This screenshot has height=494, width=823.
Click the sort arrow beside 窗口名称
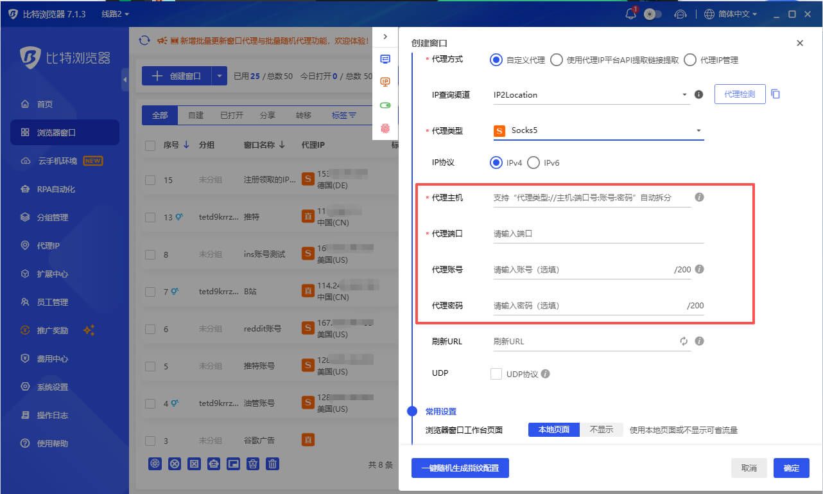click(x=282, y=145)
